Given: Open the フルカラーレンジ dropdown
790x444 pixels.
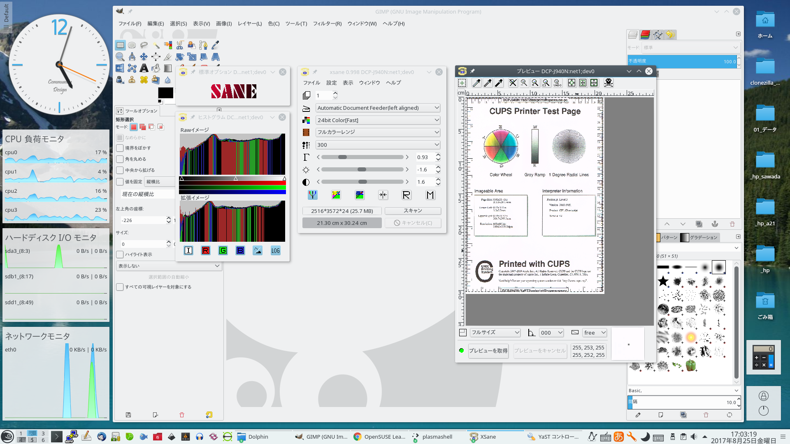Looking at the screenshot, I should pos(378,132).
